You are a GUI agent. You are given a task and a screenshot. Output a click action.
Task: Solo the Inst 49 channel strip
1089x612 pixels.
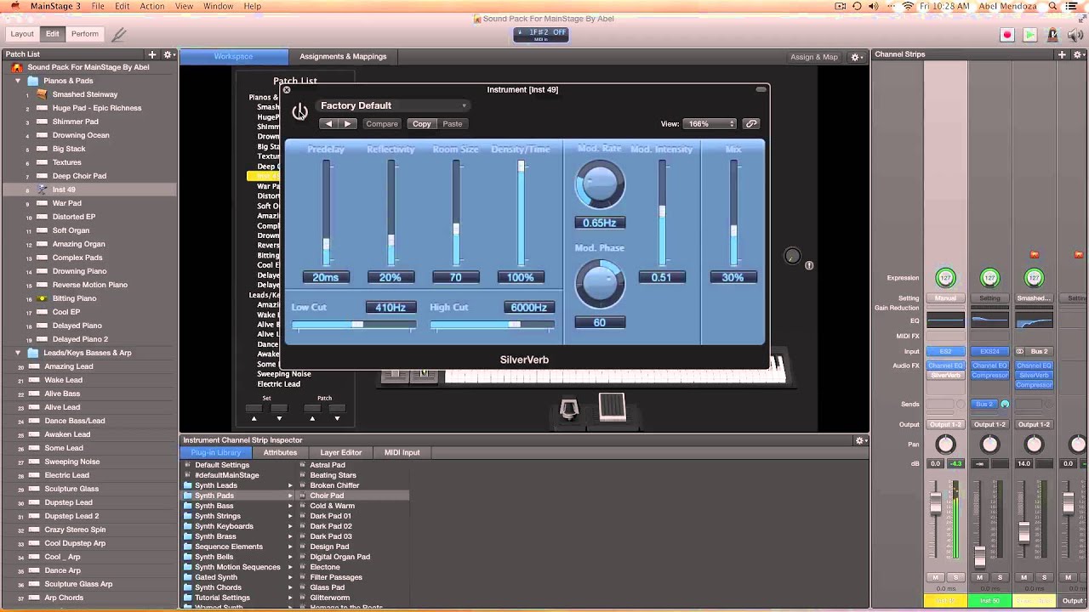955,578
